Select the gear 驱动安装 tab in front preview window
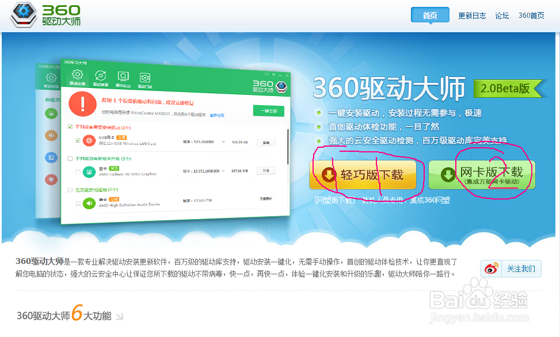Viewport: 560px width, 337px height. click(77, 78)
